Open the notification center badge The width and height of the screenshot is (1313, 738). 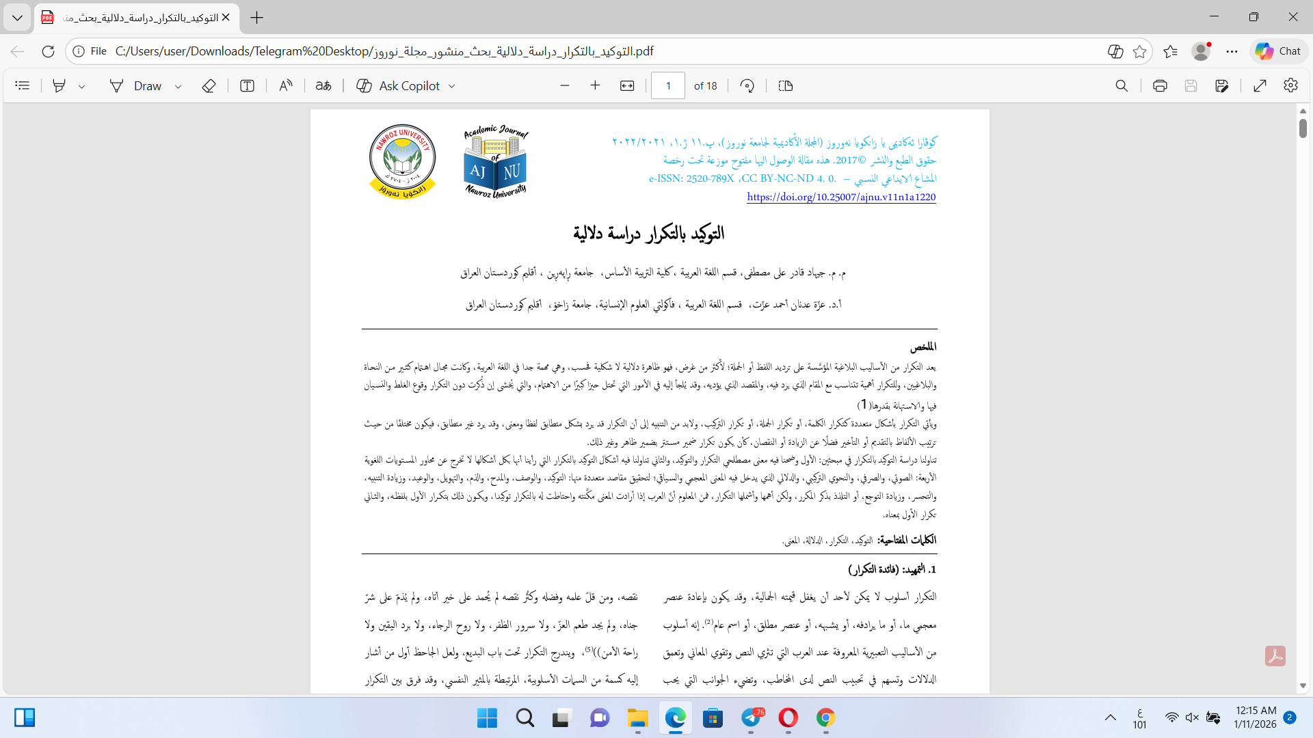(x=1290, y=717)
